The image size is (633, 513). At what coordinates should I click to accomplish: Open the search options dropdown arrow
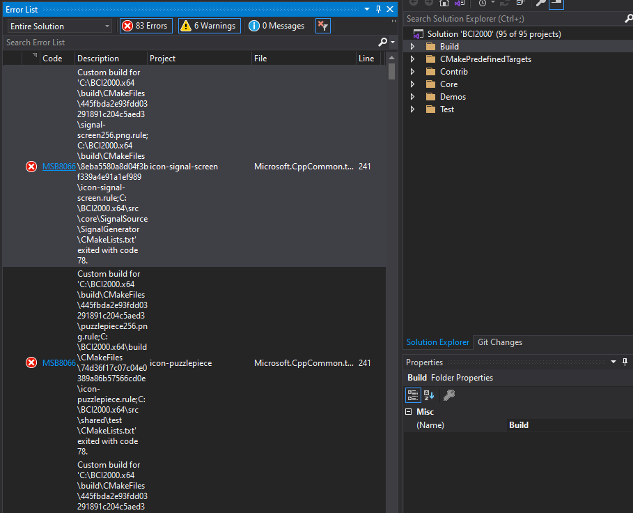[393, 42]
